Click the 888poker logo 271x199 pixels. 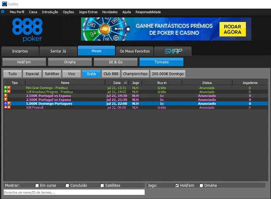[27, 30]
